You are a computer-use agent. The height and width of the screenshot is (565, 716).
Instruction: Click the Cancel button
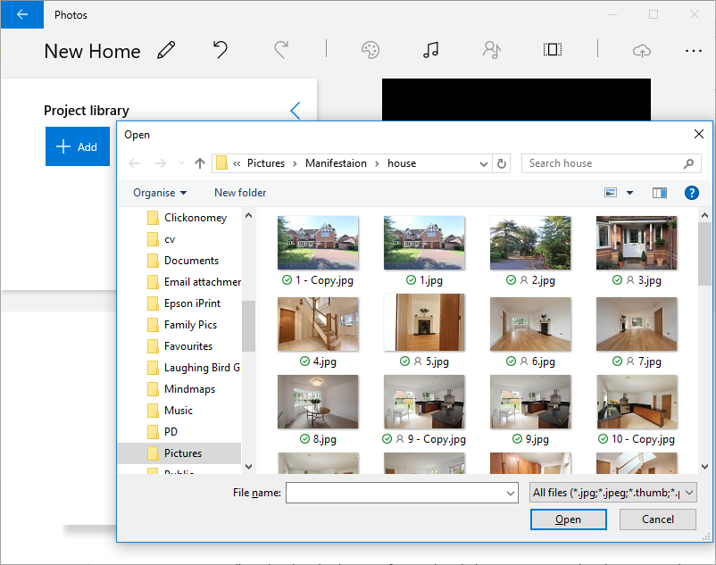658,519
